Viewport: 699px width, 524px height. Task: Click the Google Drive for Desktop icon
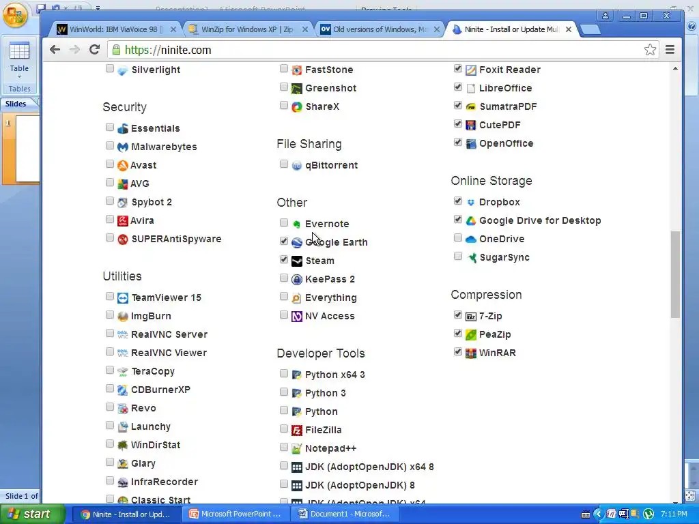click(471, 220)
